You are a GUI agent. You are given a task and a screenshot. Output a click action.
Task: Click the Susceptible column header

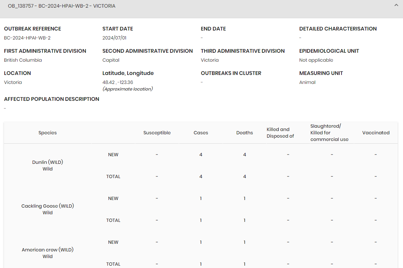(157, 133)
